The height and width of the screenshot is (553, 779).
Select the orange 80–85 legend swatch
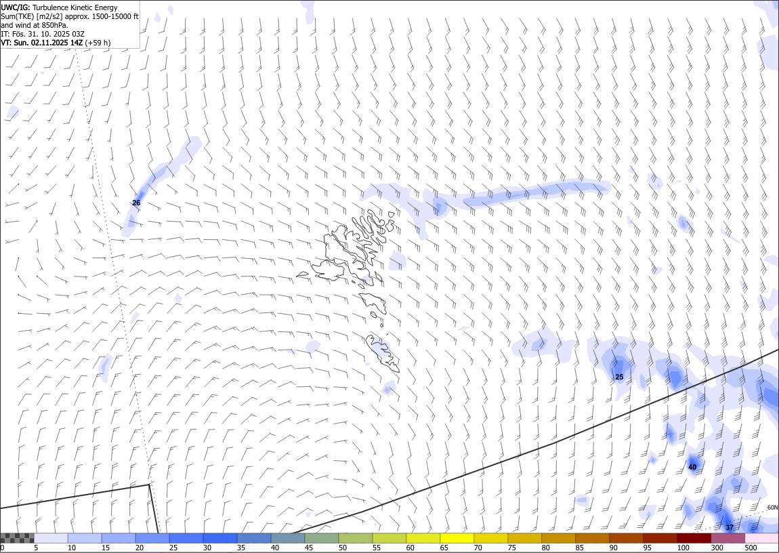pyautogui.click(x=558, y=538)
